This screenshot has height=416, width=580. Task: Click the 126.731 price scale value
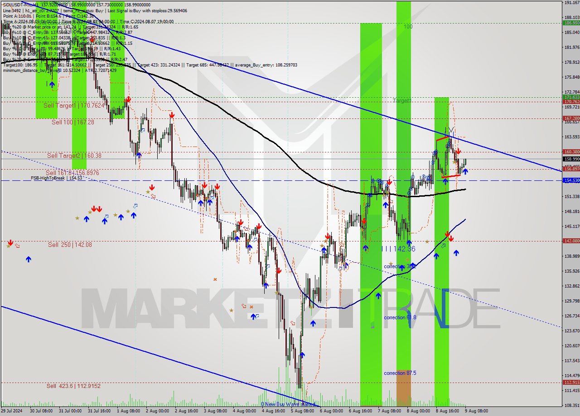tap(571, 316)
